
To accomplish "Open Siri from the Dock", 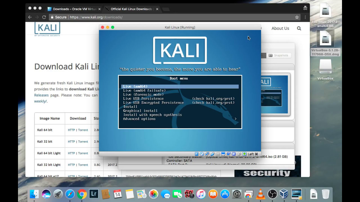I will [46, 194].
